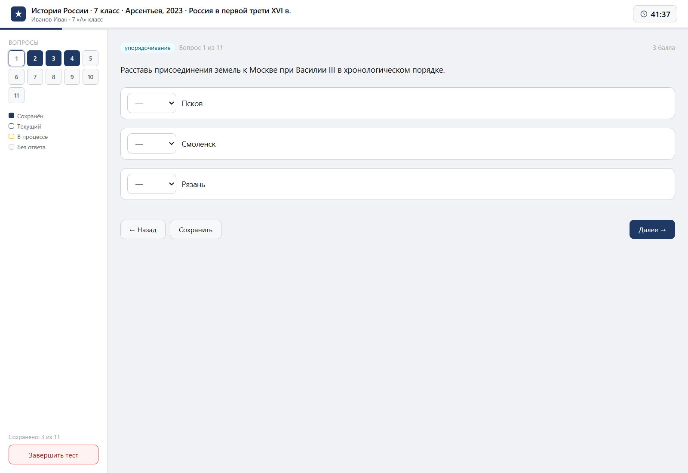Click the clock icon beside the timer
Image resolution: width=688 pixels, height=473 pixels.
644,14
